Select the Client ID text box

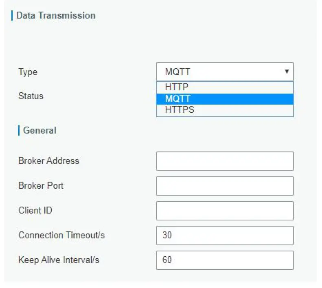[x=225, y=211]
